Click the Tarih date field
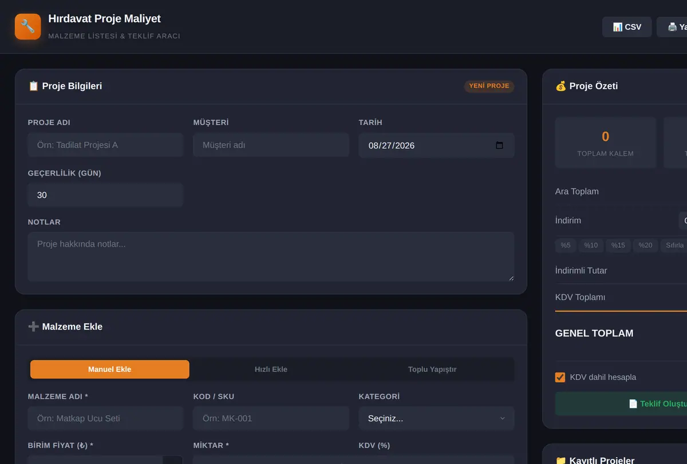This screenshot has width=687, height=464. click(436, 145)
